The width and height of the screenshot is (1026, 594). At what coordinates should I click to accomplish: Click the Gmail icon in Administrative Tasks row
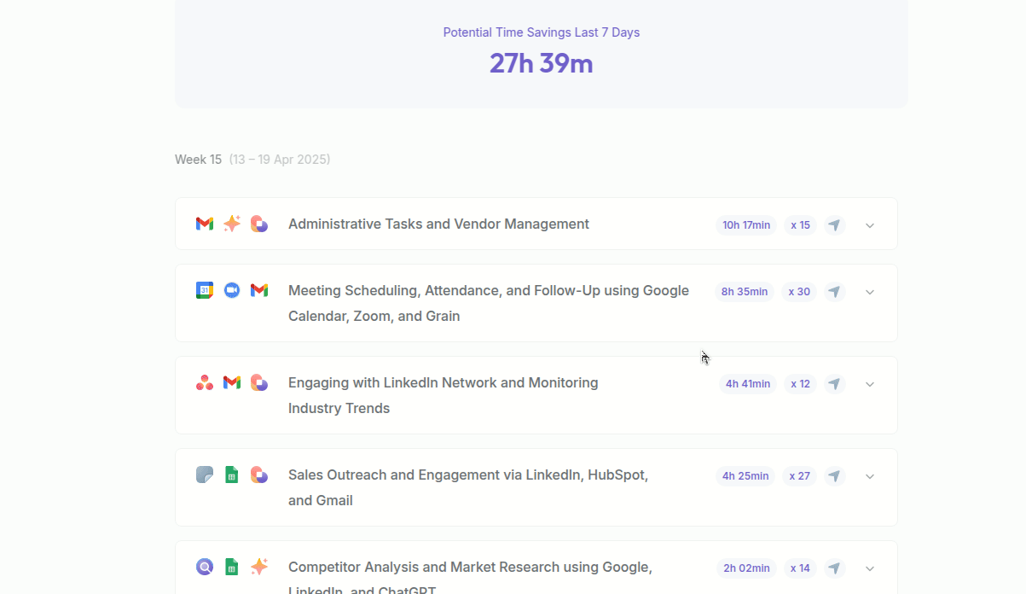coord(205,224)
